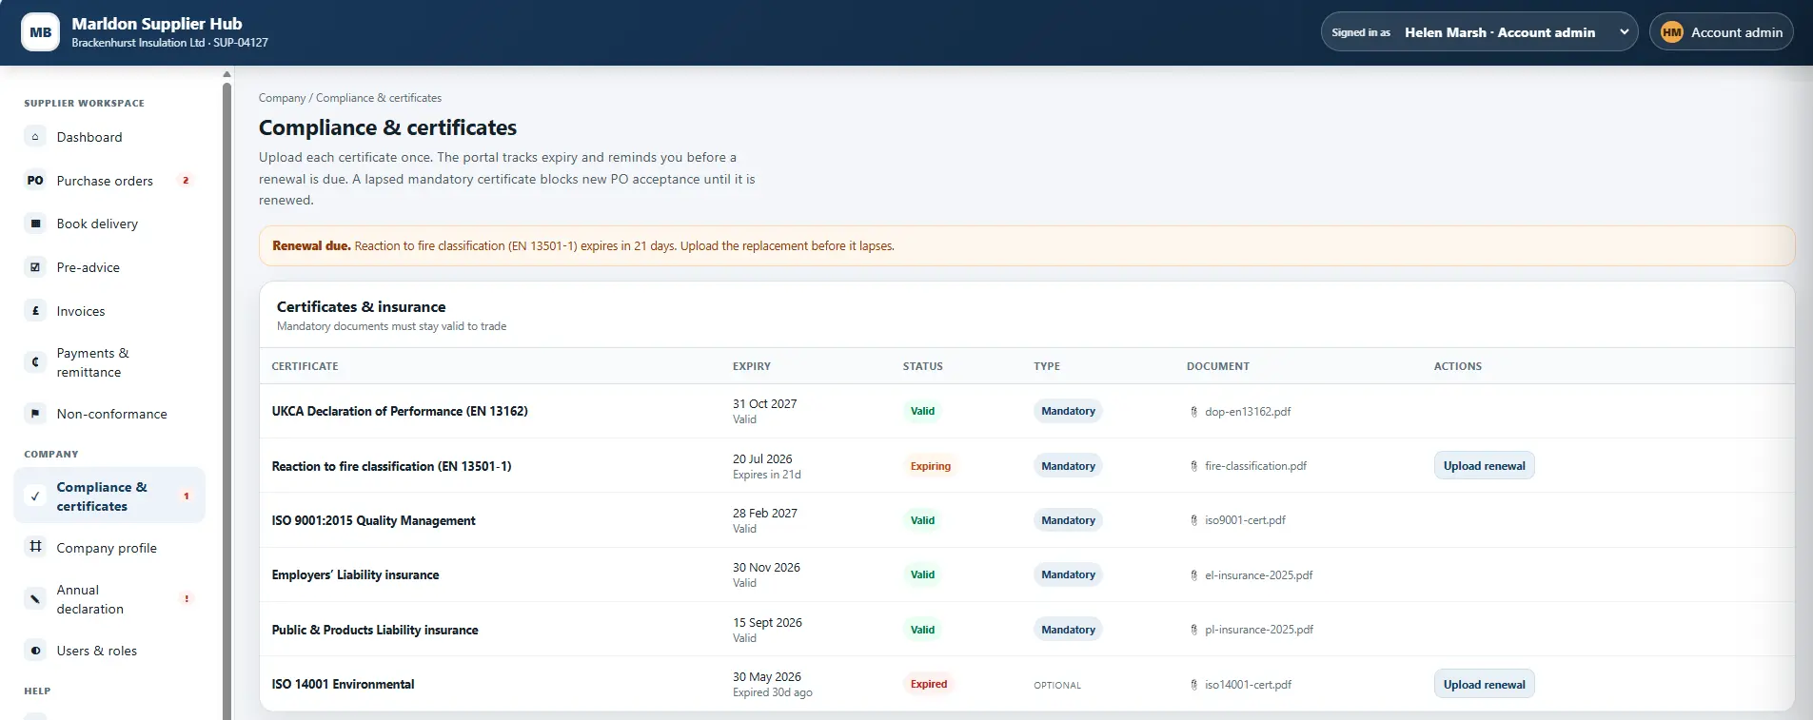Click the Book delivery sidebar icon
This screenshot has height=720, width=1813.
35,224
